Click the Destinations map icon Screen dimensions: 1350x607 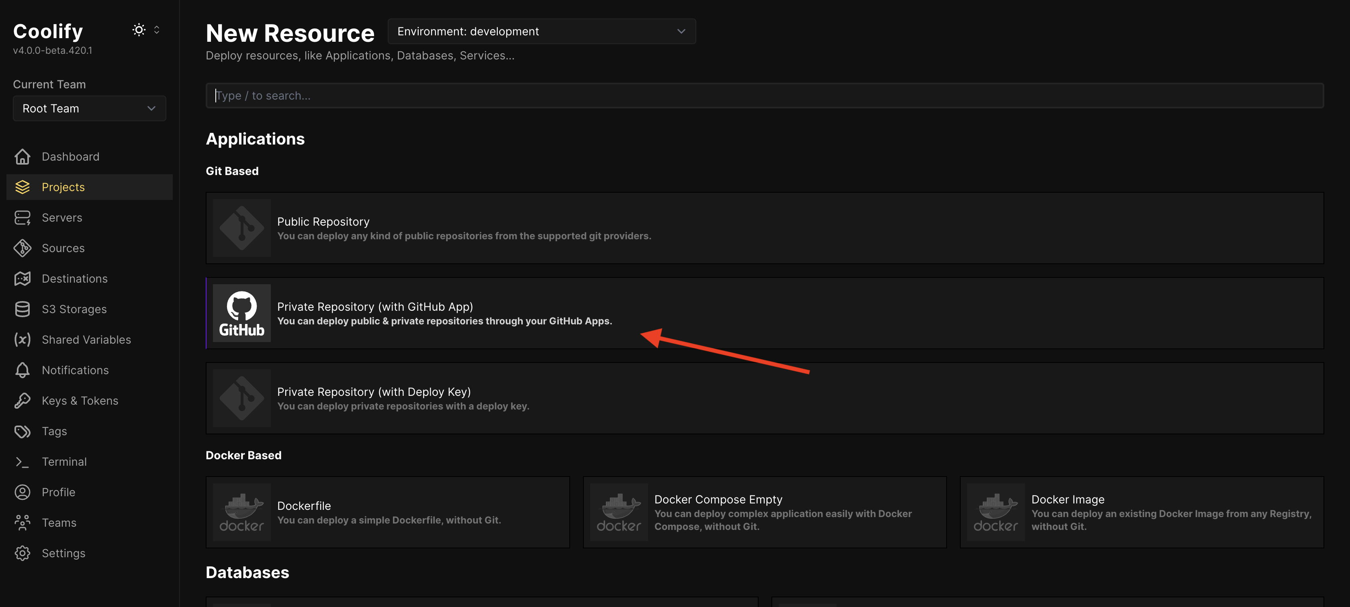pos(22,279)
